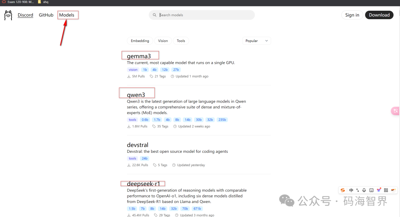Viewport: 400px width, 217px height.
Task: Click devstral 22.6K Pulls download icon
Action: (129, 165)
